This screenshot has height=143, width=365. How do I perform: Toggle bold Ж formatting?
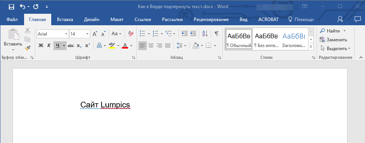click(41, 45)
